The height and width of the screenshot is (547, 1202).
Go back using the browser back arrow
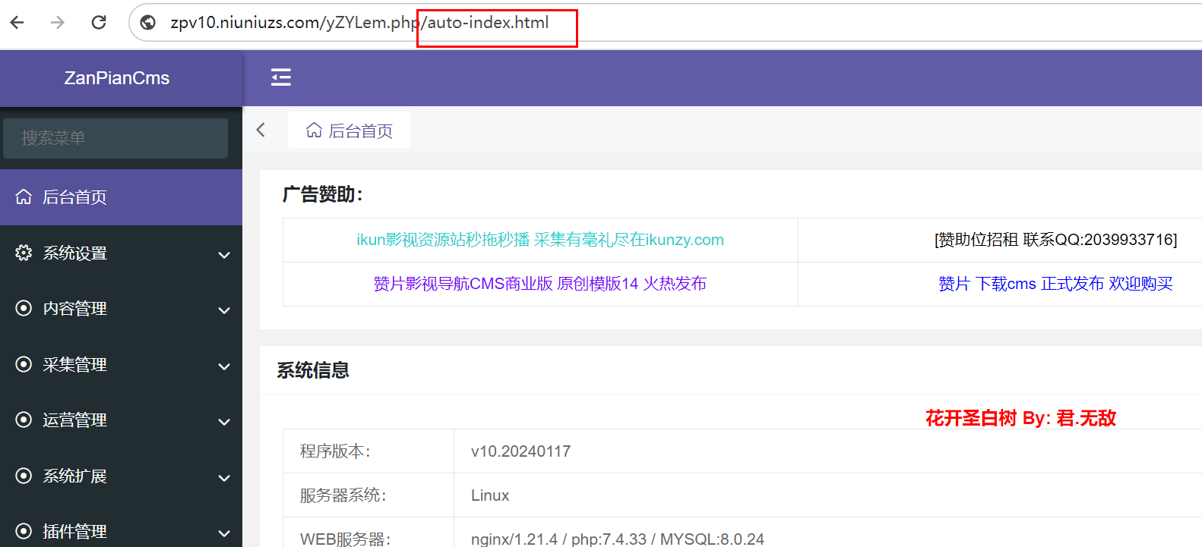(17, 23)
